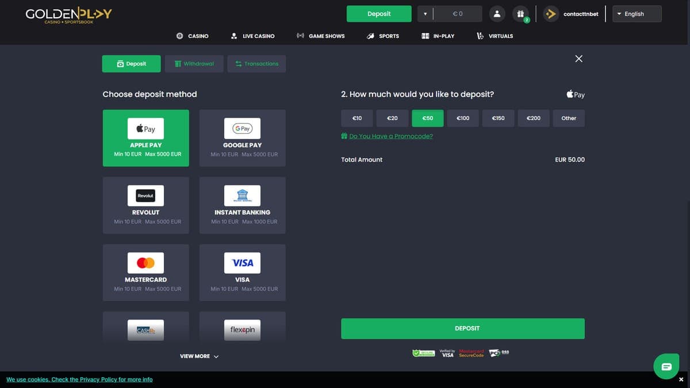The height and width of the screenshot is (388, 690).
Task: Open the Privacy Policy cookie link
Action: 79,379
